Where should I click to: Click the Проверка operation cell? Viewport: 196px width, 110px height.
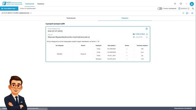[99, 59]
